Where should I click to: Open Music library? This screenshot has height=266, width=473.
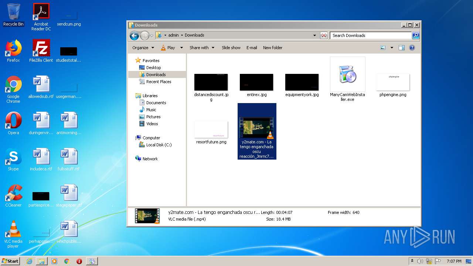pyautogui.click(x=151, y=110)
